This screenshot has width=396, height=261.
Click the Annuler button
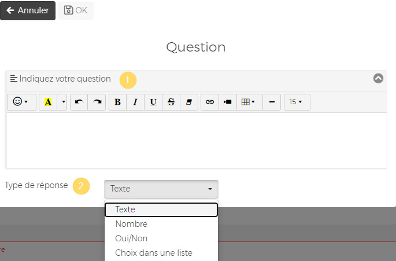click(x=28, y=10)
